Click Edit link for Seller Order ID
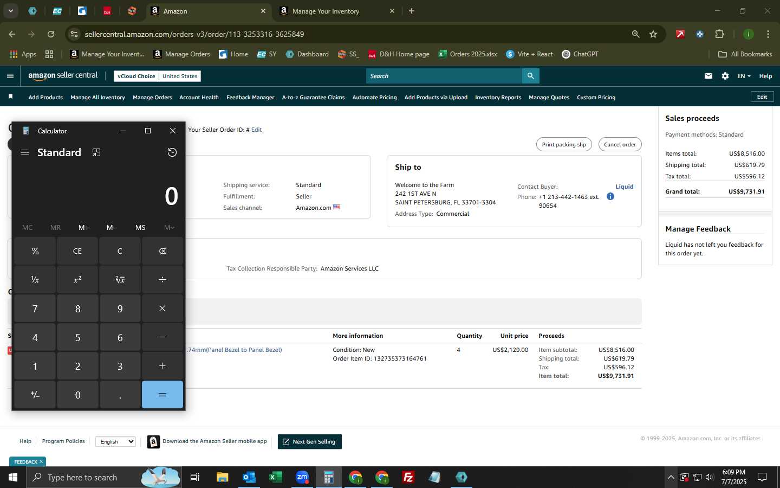 pyautogui.click(x=257, y=130)
